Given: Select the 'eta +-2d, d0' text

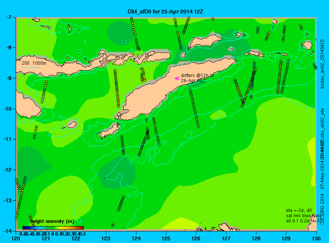Looking at the screenshot, I should pos(299,210).
